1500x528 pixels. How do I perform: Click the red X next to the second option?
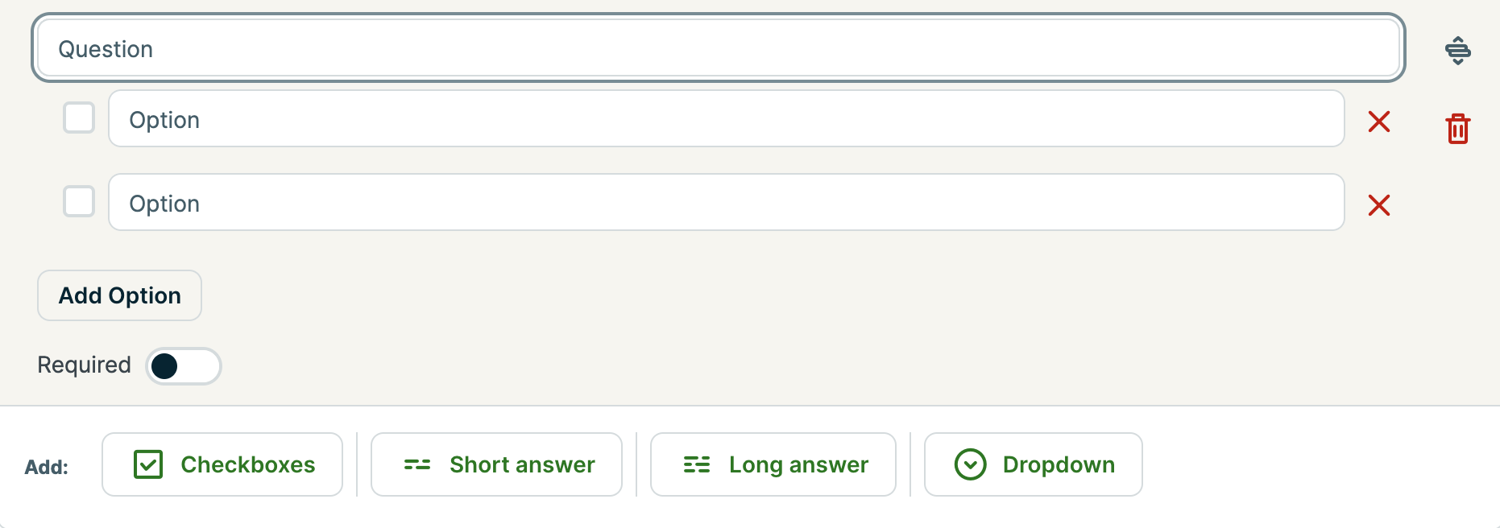point(1379,205)
